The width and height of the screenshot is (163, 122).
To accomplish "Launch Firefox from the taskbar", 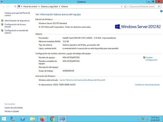I will click(x=42, y=119).
